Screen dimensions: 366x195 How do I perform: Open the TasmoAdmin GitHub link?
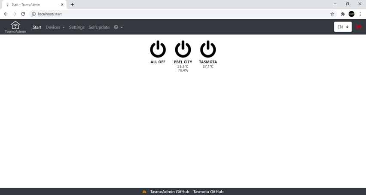point(170,192)
